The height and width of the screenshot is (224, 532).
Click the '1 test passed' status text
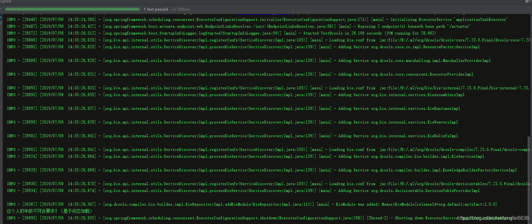156,9
